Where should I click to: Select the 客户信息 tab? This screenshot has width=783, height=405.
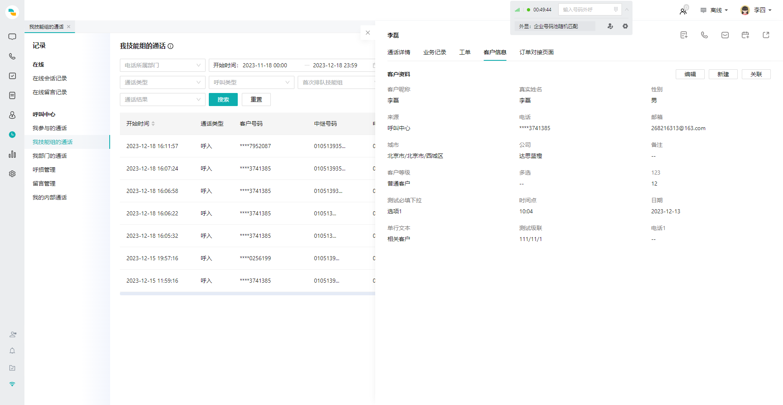coord(495,52)
